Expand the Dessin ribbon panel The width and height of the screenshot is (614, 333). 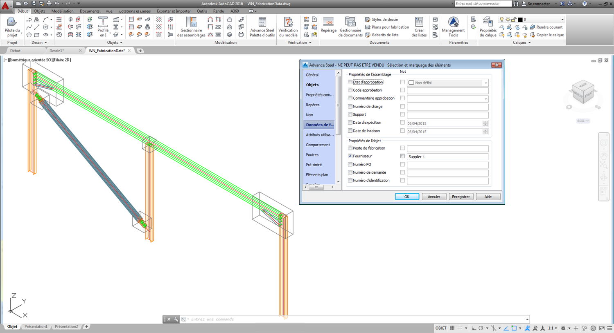(39, 42)
